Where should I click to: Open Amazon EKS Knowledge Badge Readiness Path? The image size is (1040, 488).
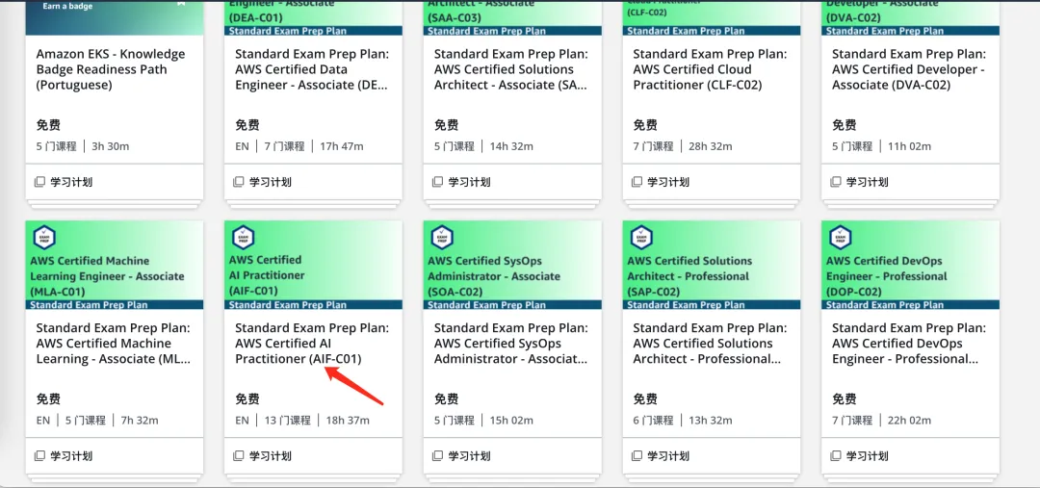(x=111, y=69)
